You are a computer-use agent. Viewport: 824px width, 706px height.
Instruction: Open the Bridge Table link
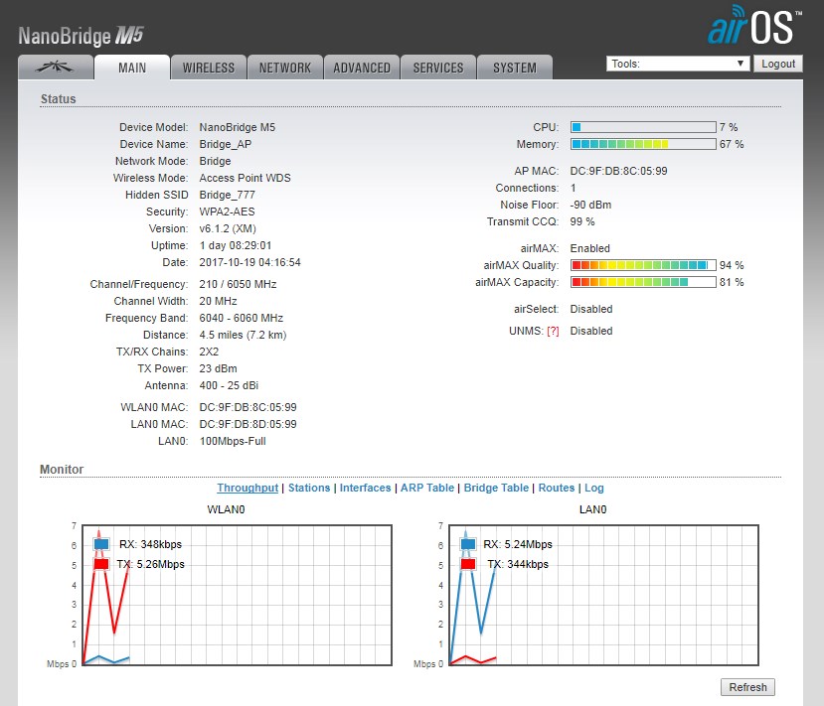pyautogui.click(x=496, y=488)
